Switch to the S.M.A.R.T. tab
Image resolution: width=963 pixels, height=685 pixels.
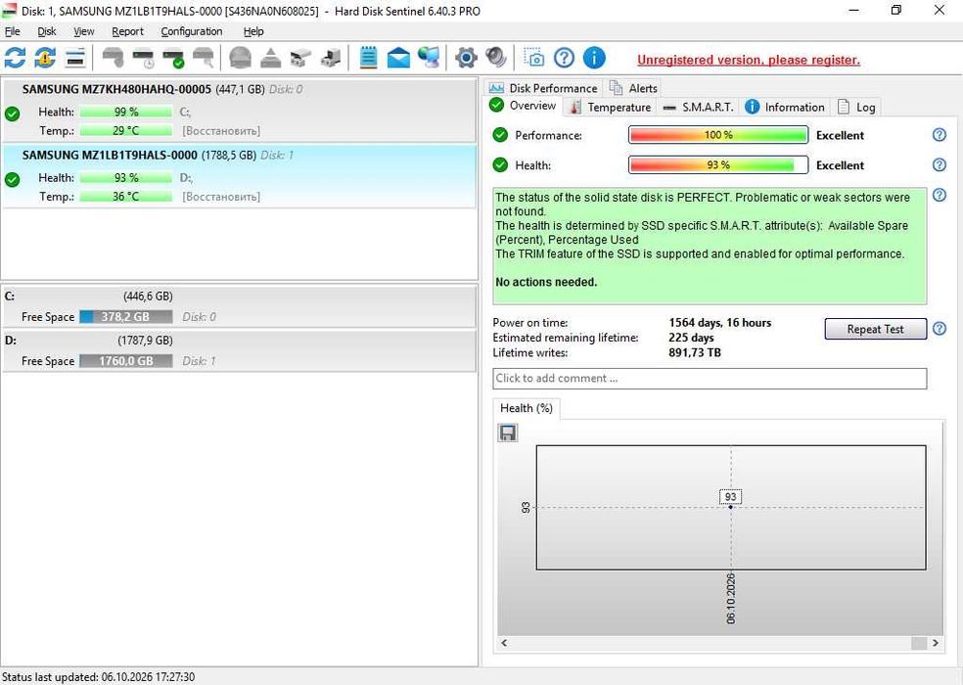coord(699,107)
